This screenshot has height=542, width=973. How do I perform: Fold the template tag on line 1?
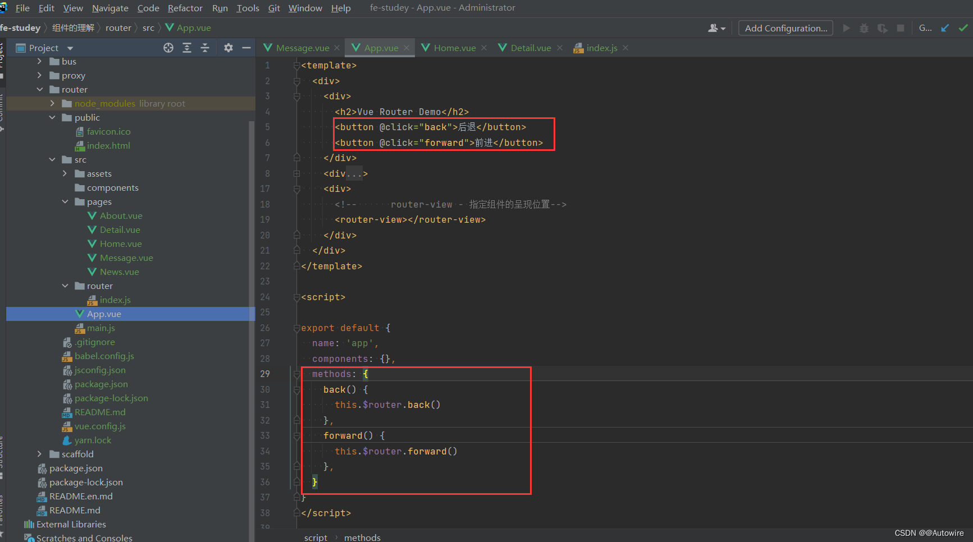(x=296, y=66)
